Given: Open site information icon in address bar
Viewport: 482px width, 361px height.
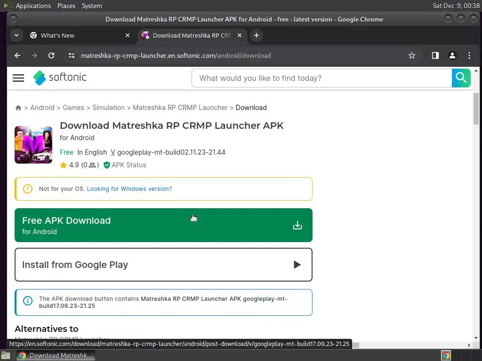Looking at the screenshot, I should 72,55.
